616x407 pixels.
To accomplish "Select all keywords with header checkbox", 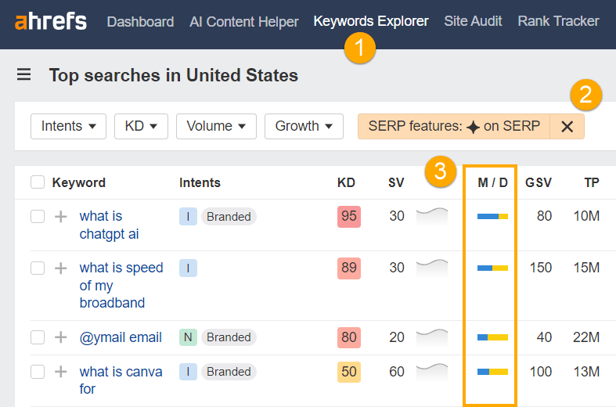I will click(38, 182).
